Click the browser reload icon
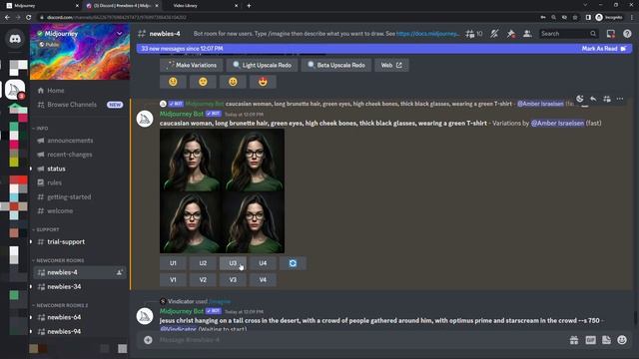Image resolution: width=639 pixels, height=359 pixels. point(29,17)
